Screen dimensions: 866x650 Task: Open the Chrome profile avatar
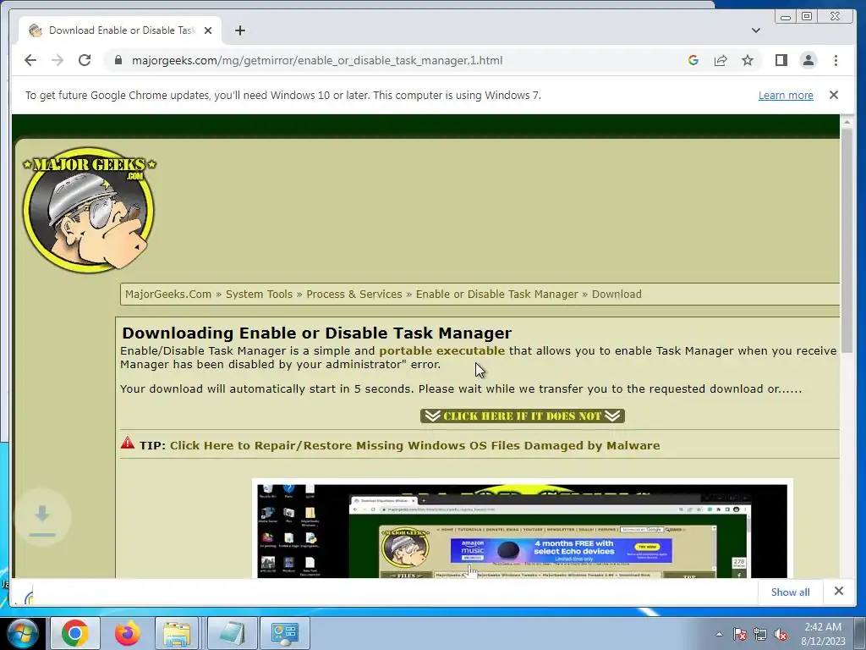[x=808, y=60]
